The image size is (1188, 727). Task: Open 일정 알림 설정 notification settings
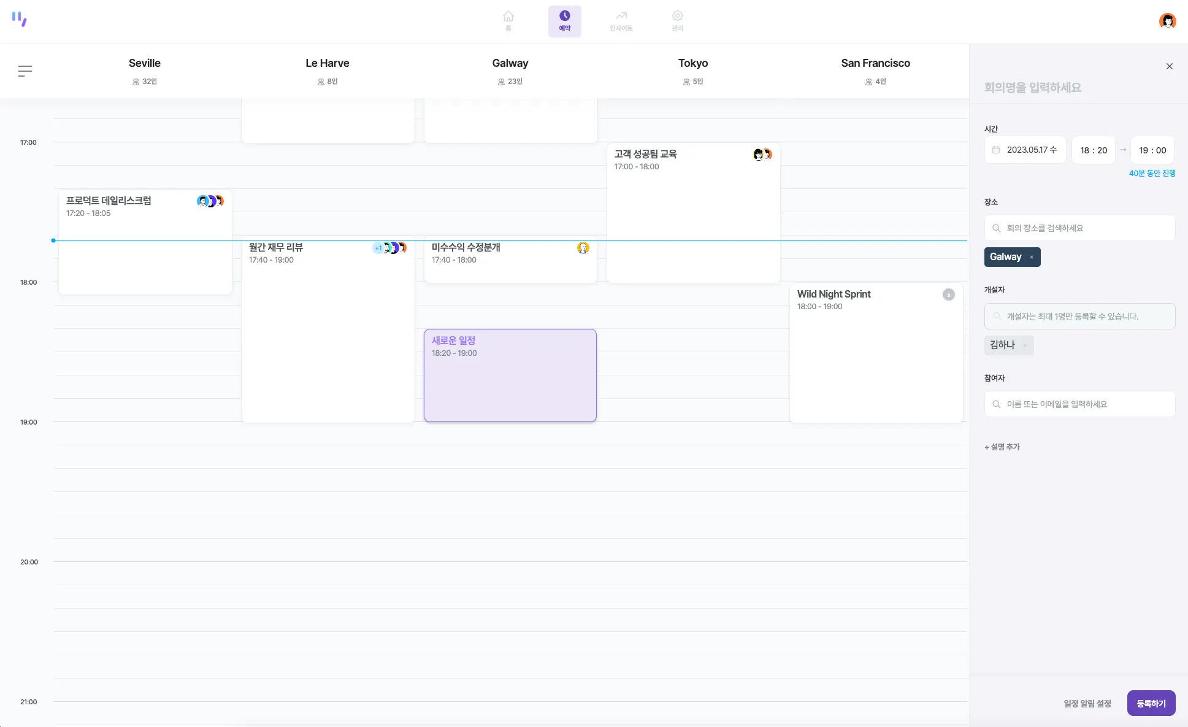[1087, 704]
